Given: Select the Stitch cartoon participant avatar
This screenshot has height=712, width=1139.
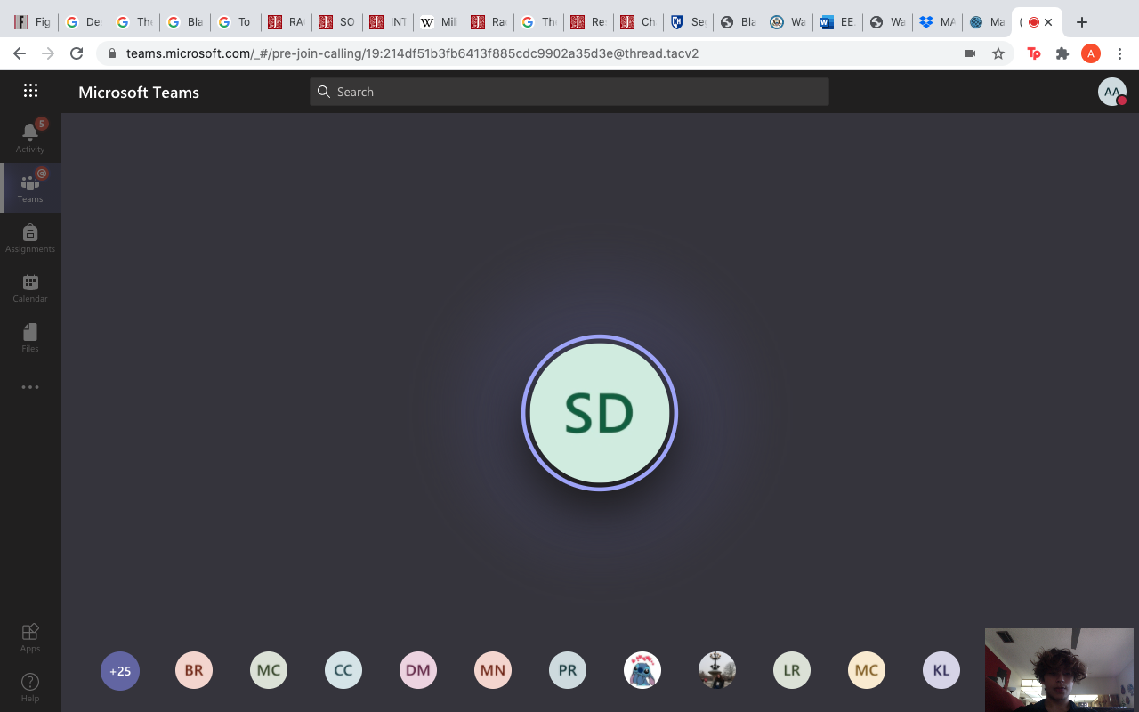Looking at the screenshot, I should point(642,671).
